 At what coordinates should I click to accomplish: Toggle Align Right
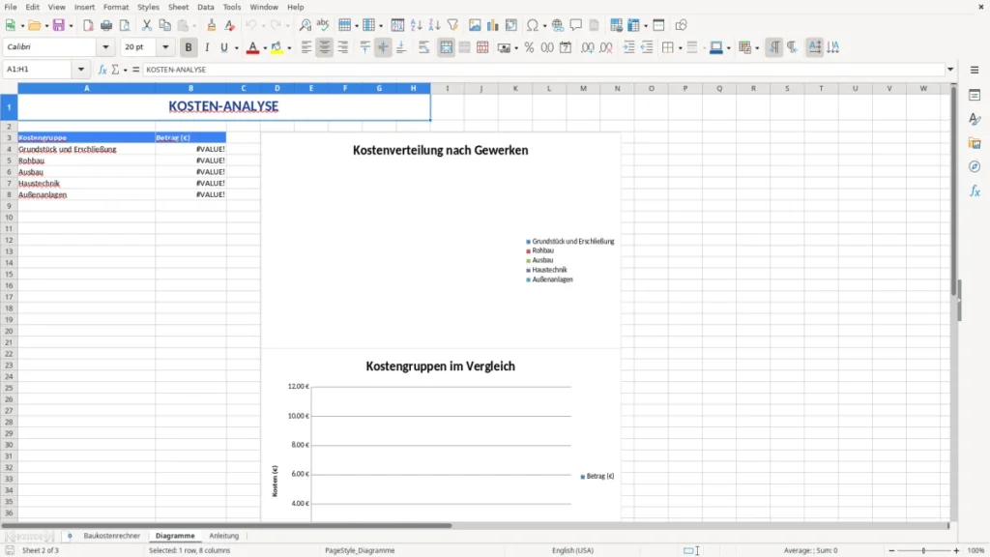343,47
